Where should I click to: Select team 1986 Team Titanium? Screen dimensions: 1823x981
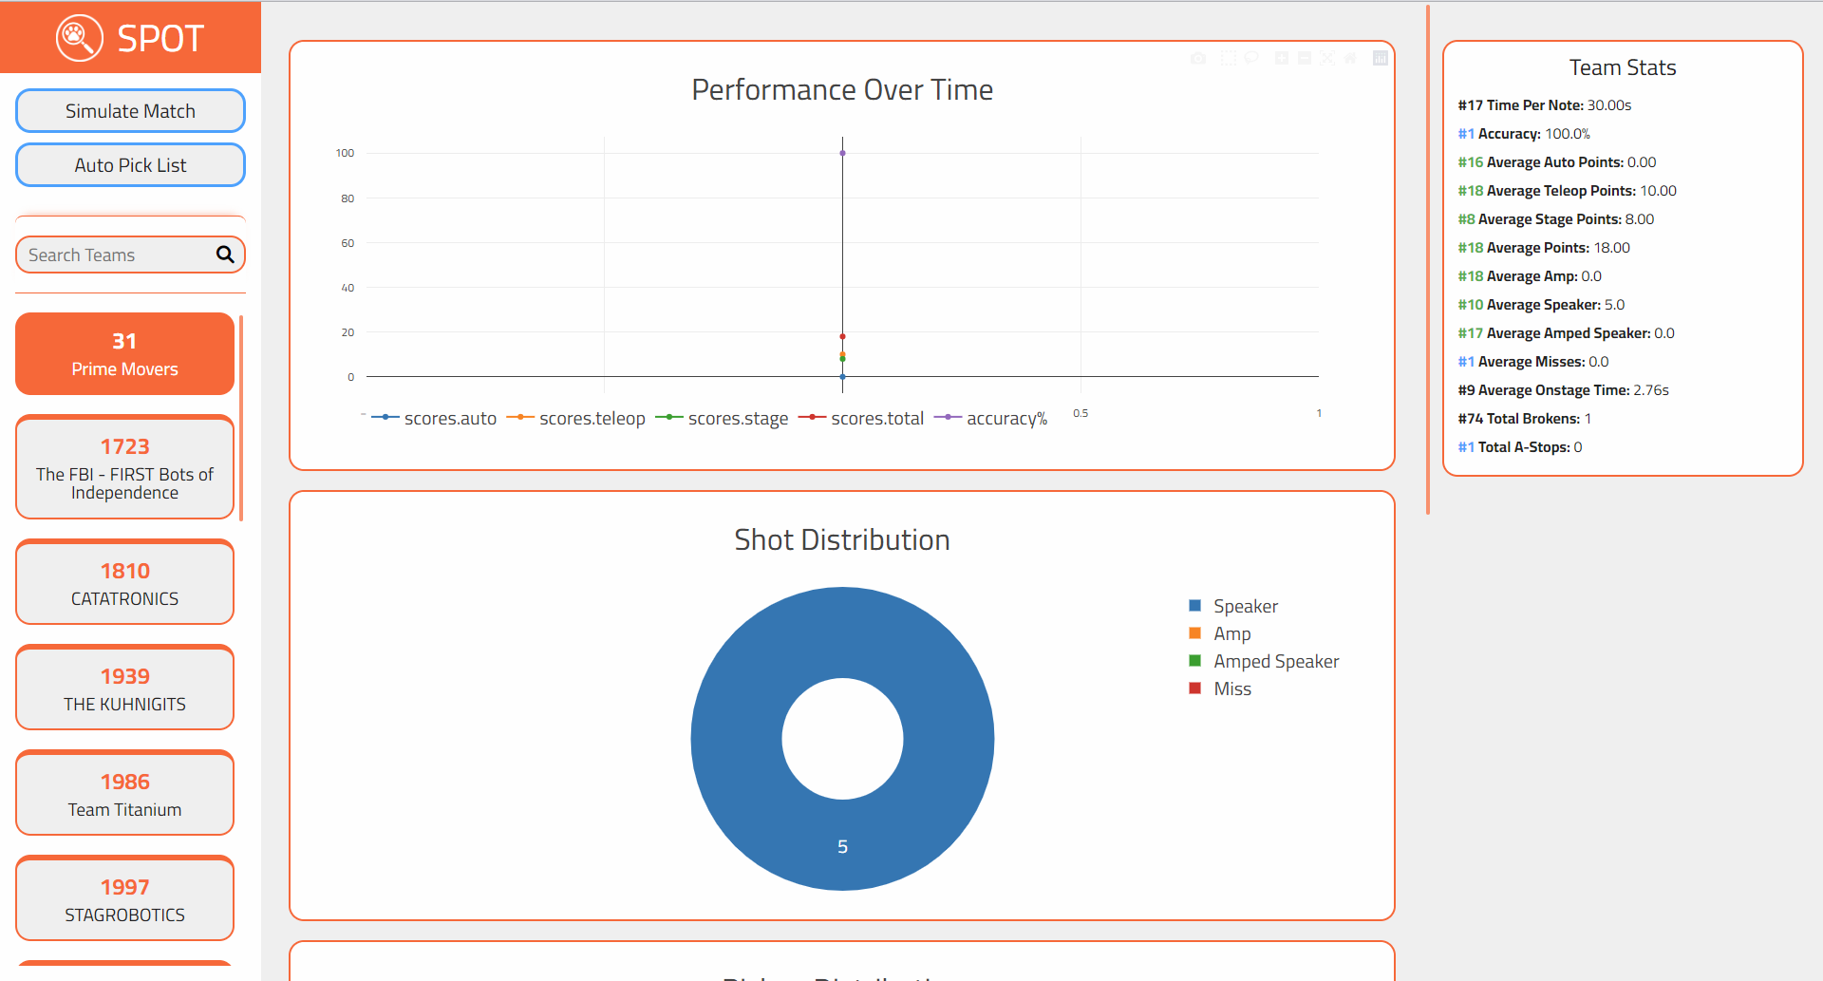click(124, 793)
